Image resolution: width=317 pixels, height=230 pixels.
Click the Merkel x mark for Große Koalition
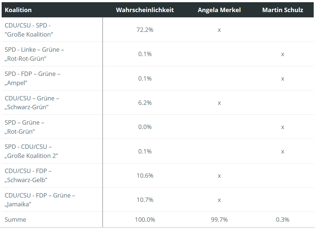[219, 30]
